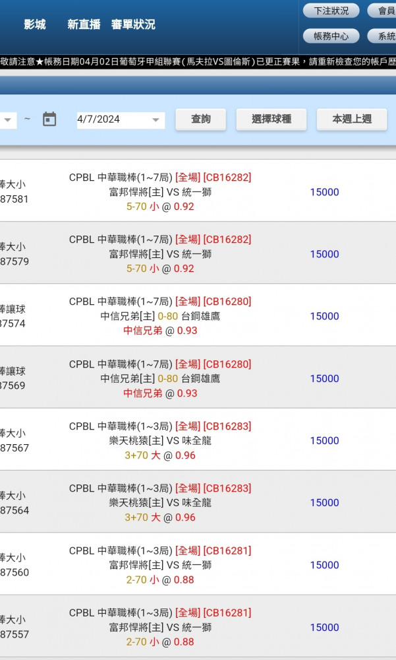Open the 會員 button in header
The width and height of the screenshot is (396, 660).
(x=382, y=11)
